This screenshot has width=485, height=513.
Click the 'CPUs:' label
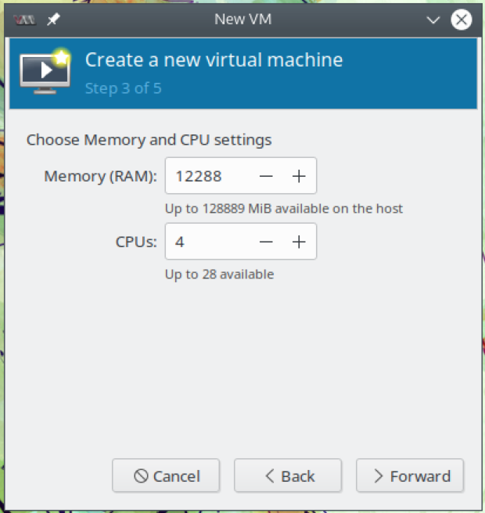click(x=136, y=242)
